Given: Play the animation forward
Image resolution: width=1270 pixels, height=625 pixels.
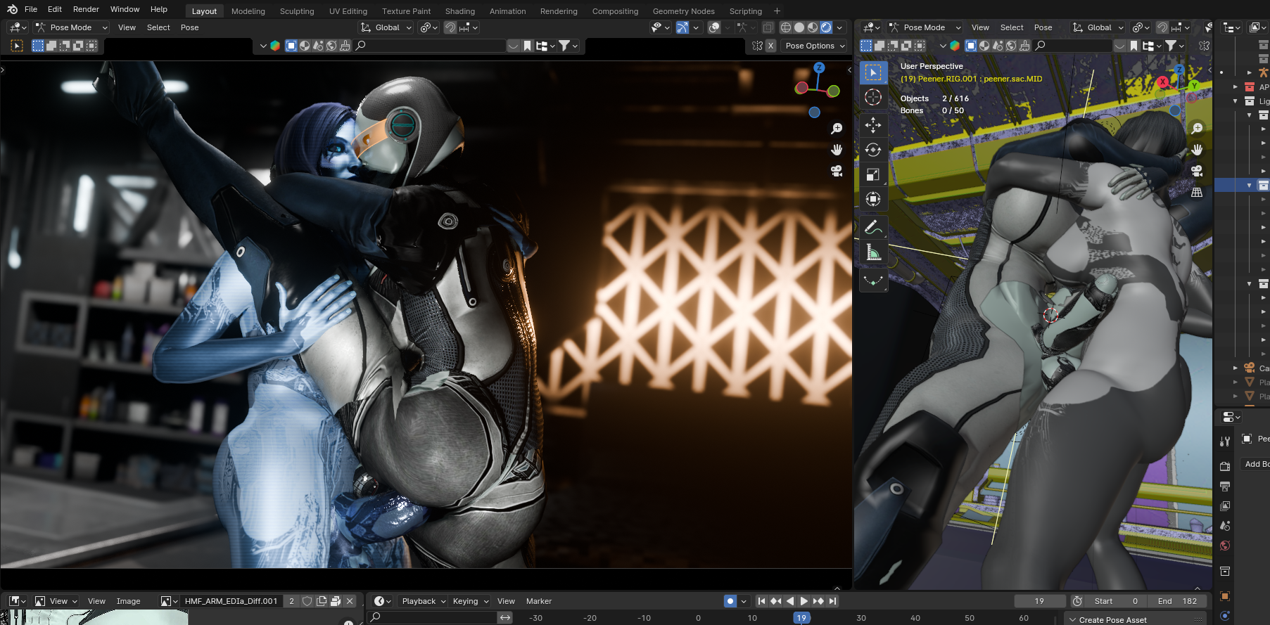Looking at the screenshot, I should coord(804,601).
